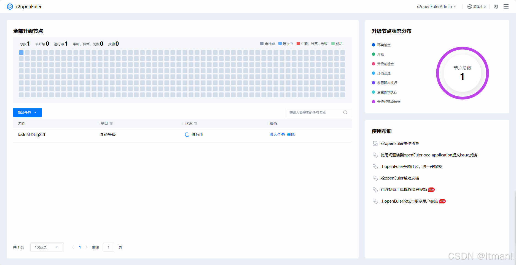Open 上openEuler开源社区 link
The width and height of the screenshot is (516, 265).
(x=411, y=167)
